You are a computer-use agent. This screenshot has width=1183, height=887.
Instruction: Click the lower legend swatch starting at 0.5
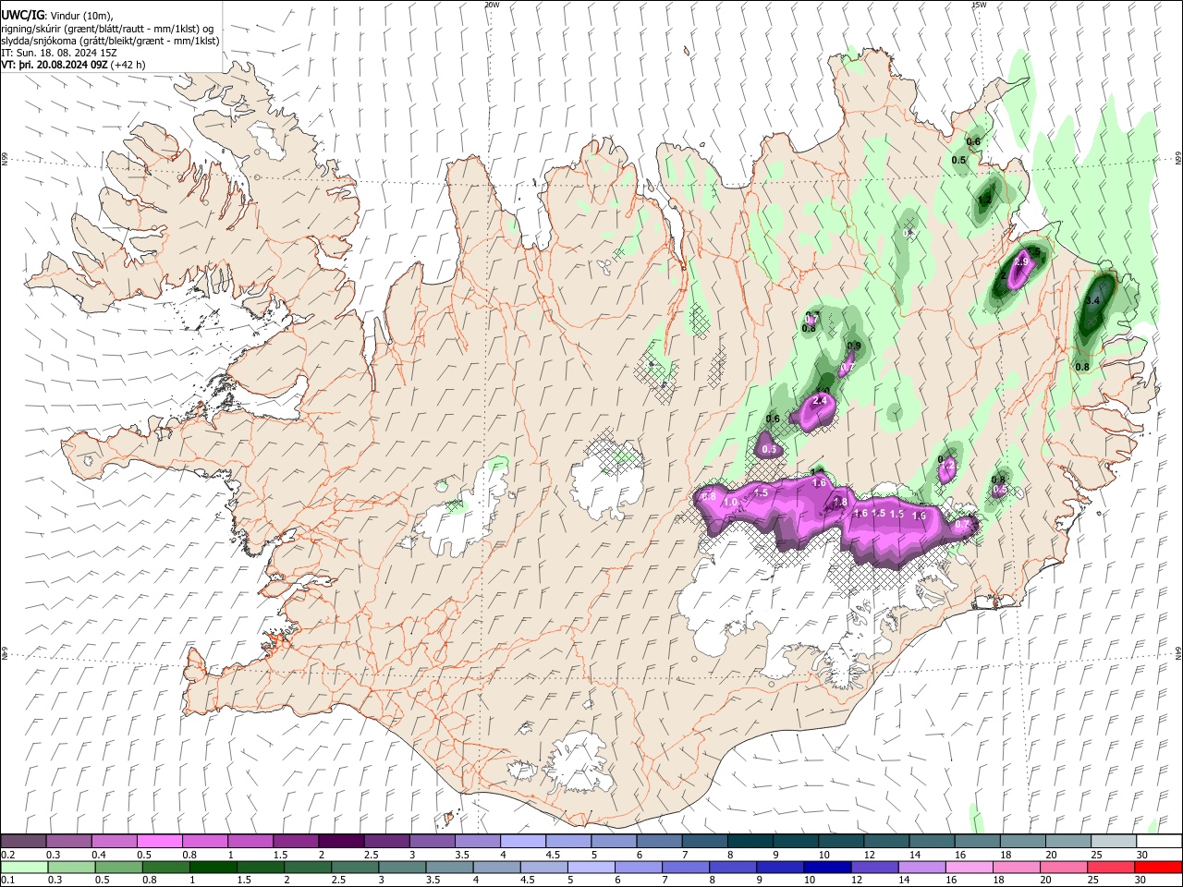[118, 867]
